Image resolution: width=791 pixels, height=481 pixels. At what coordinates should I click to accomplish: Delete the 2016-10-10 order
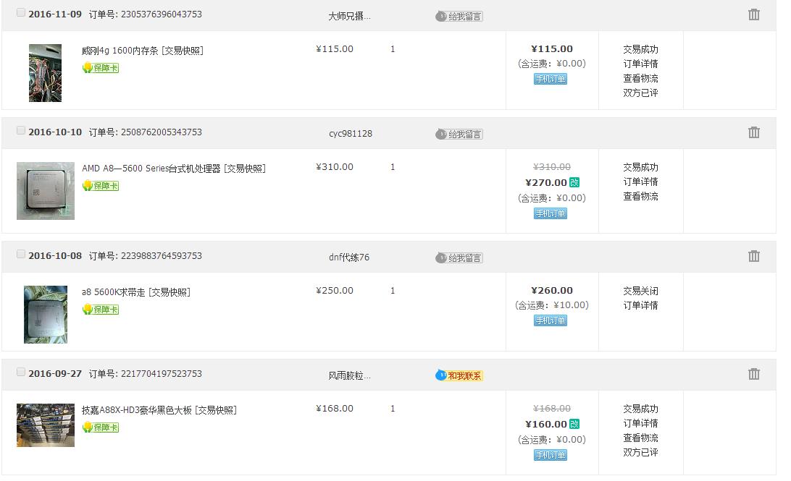tap(753, 134)
